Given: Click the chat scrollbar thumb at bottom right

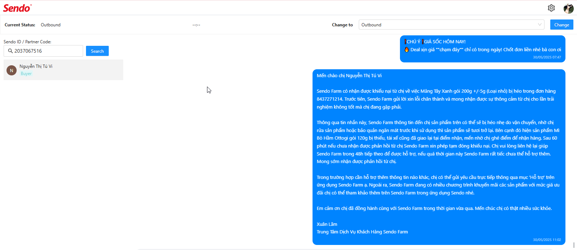Looking at the screenshot, I should coord(574,245).
